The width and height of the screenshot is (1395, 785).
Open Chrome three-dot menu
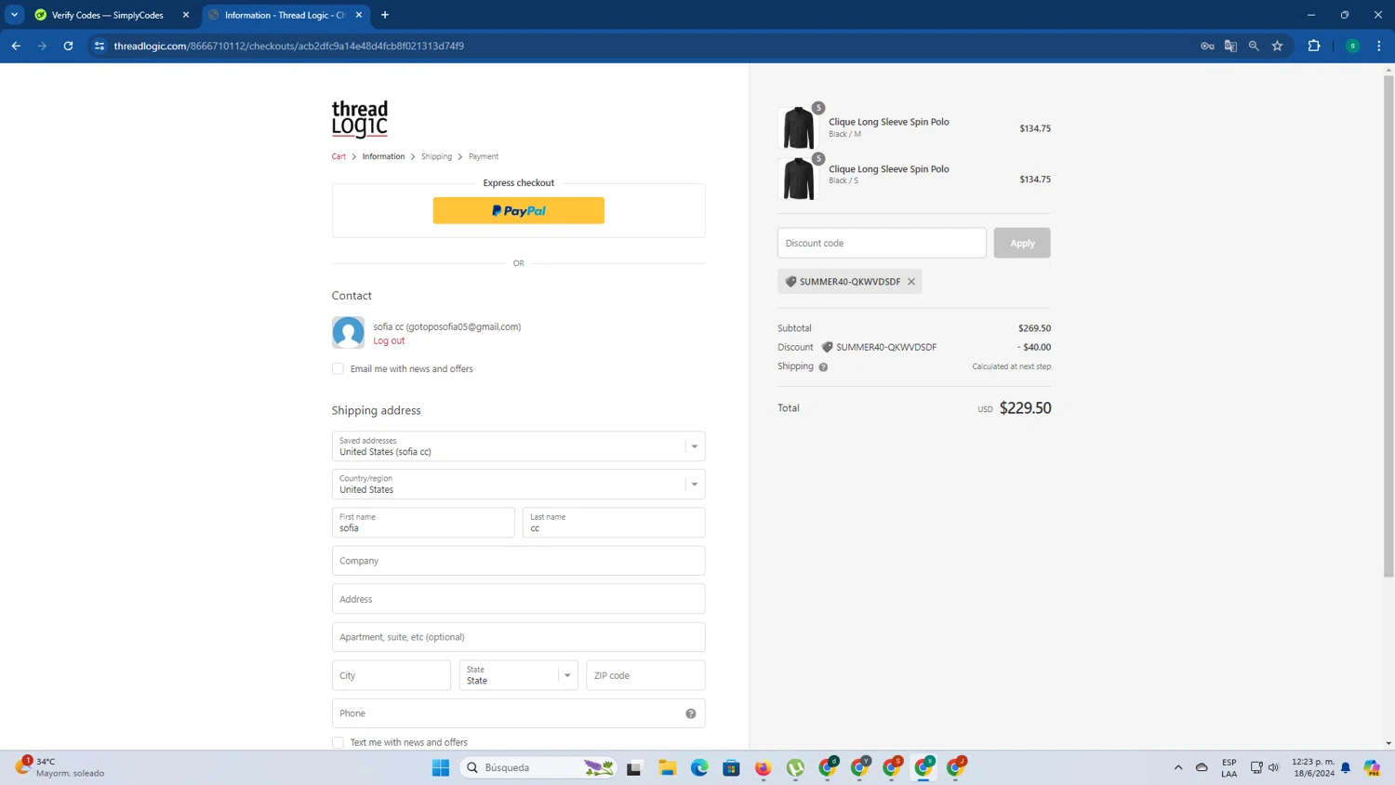1379,46
